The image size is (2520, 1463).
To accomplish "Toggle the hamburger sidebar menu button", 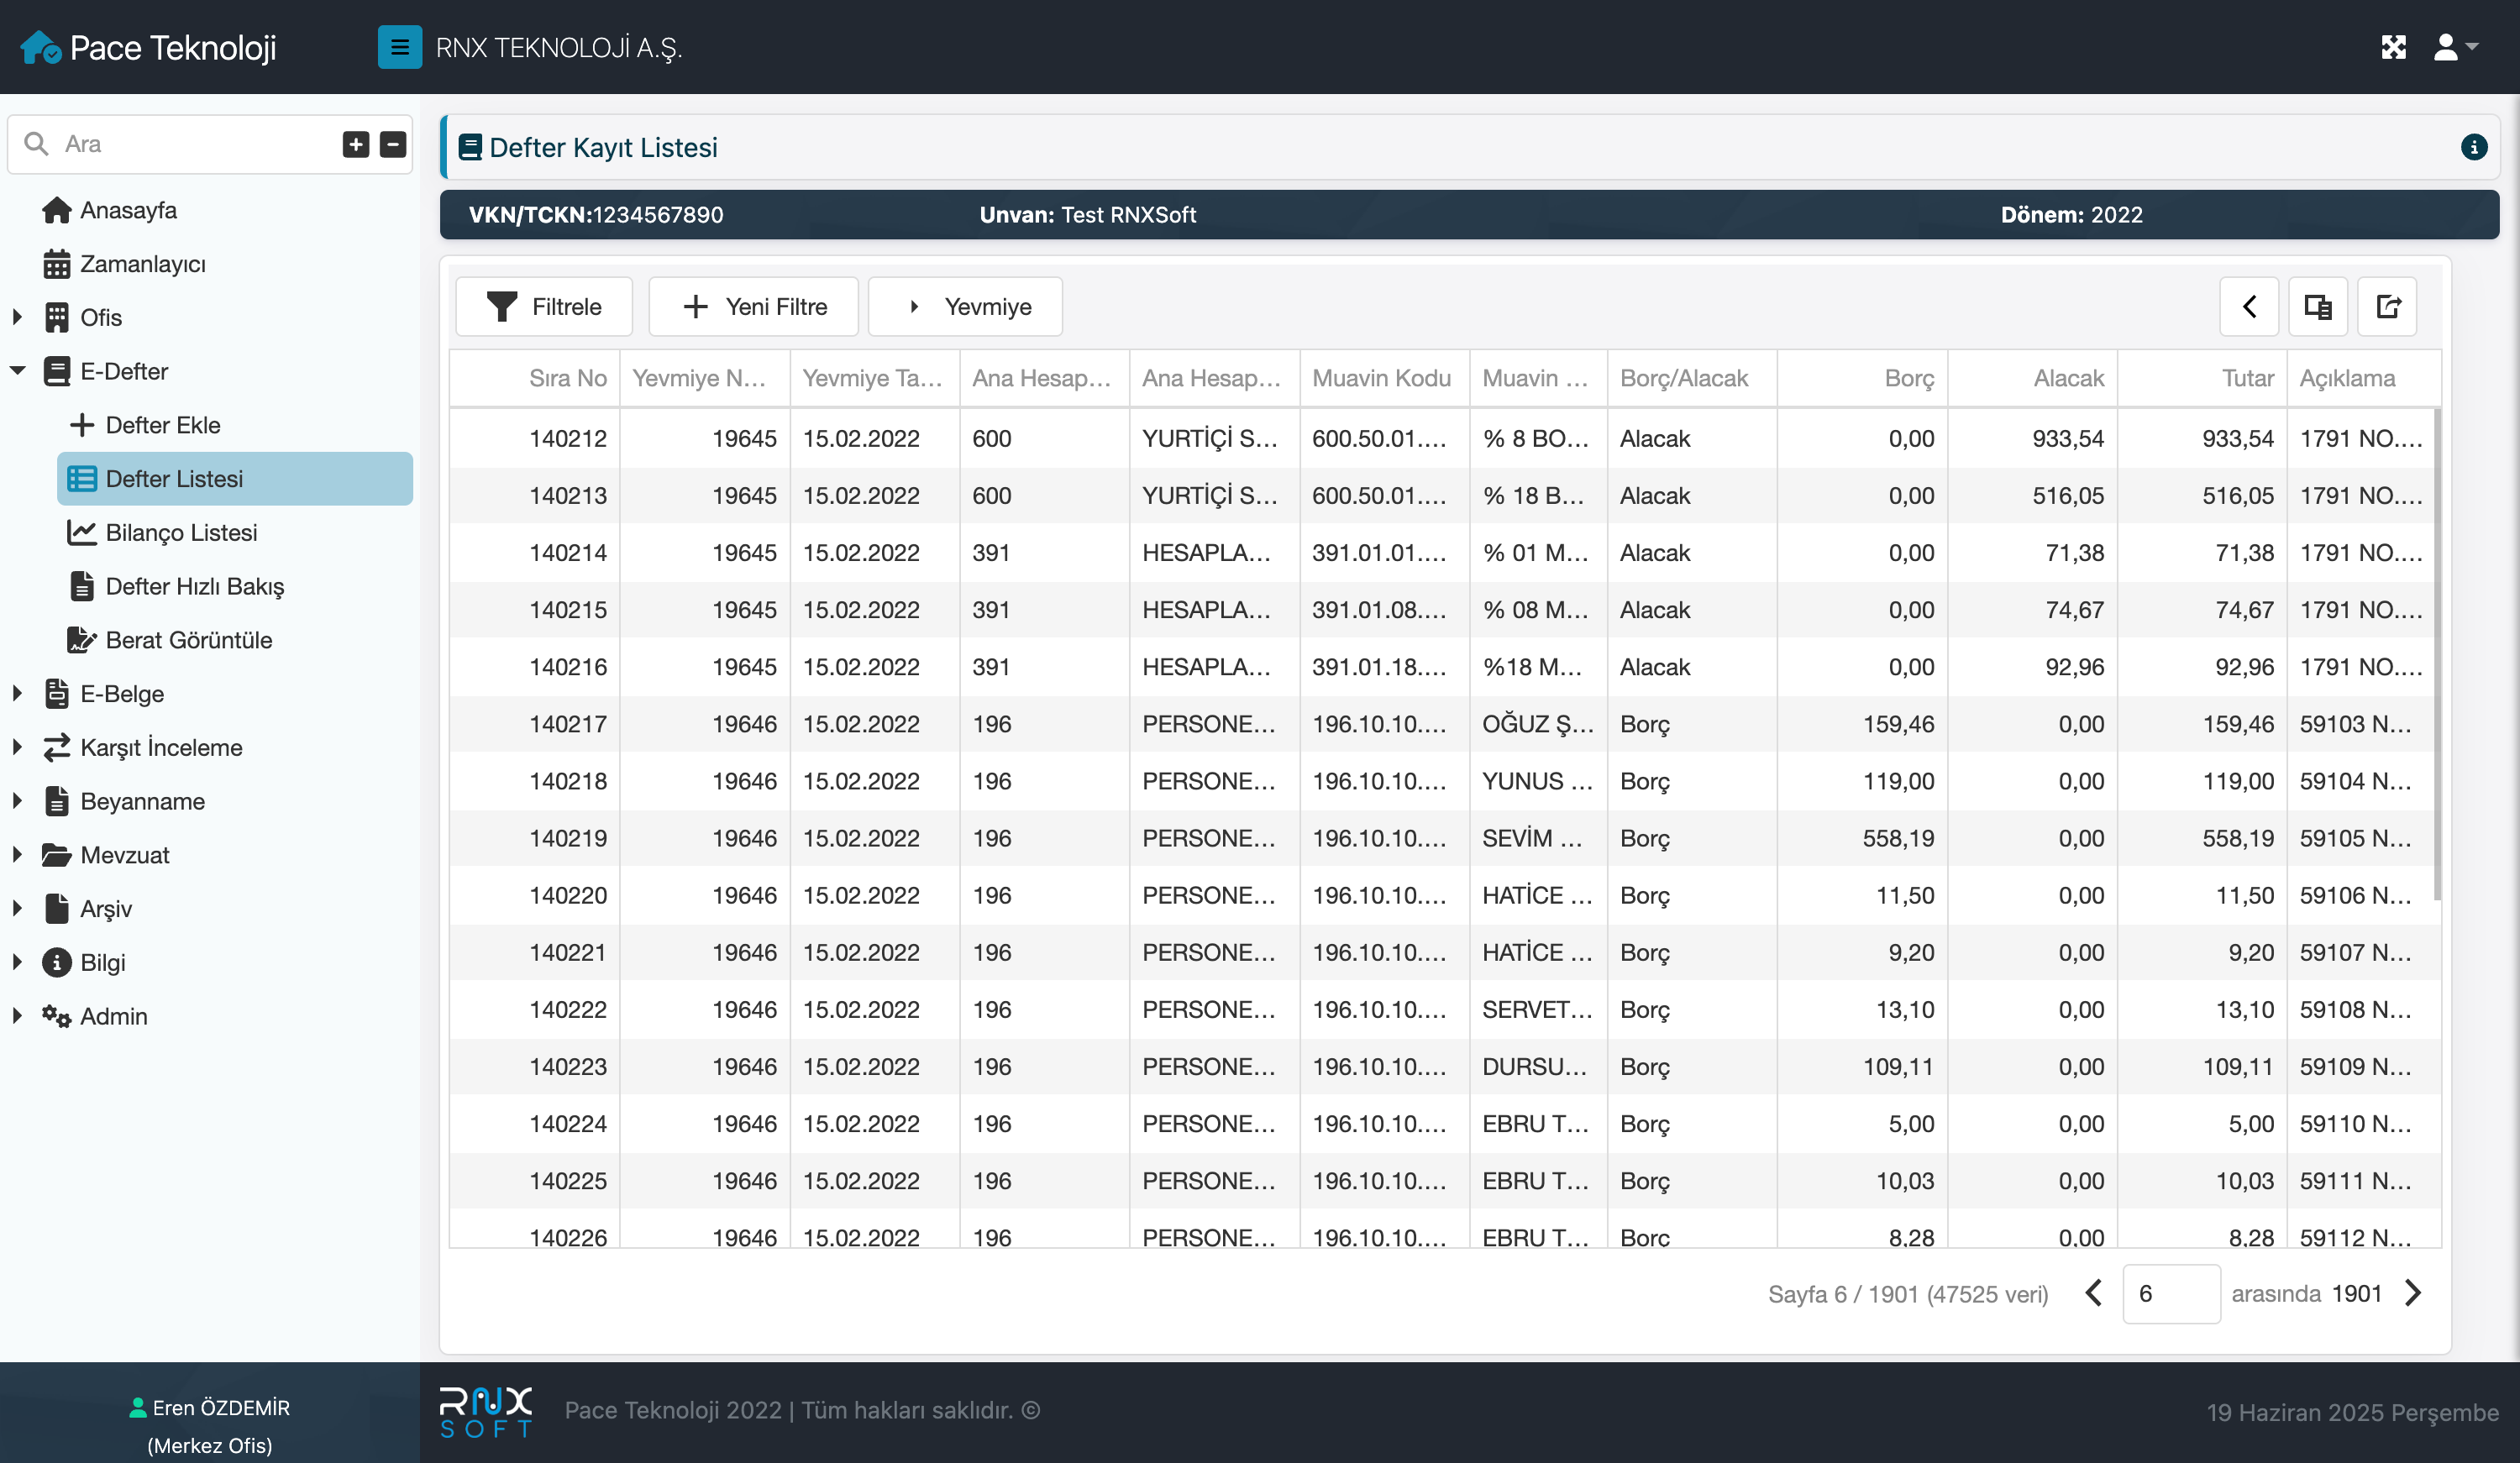I will [399, 47].
